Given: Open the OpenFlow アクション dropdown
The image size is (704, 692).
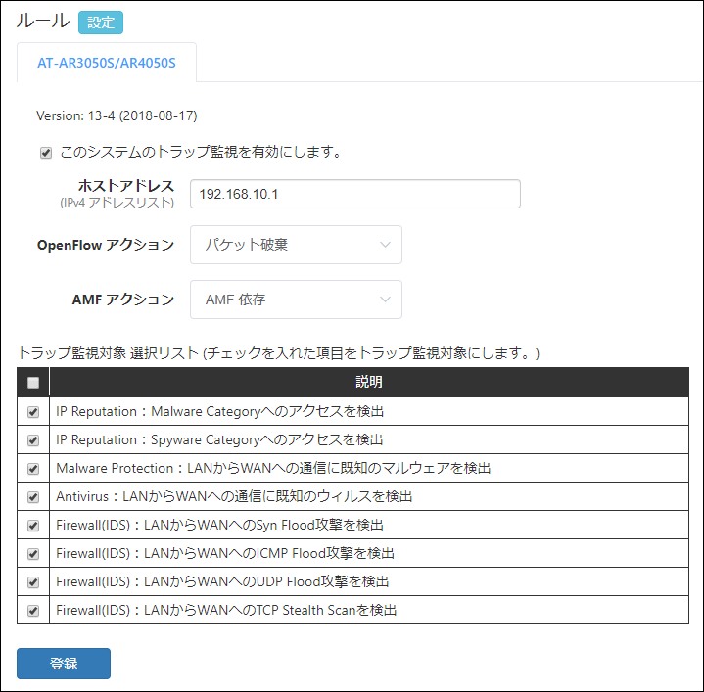Looking at the screenshot, I should click(x=296, y=245).
